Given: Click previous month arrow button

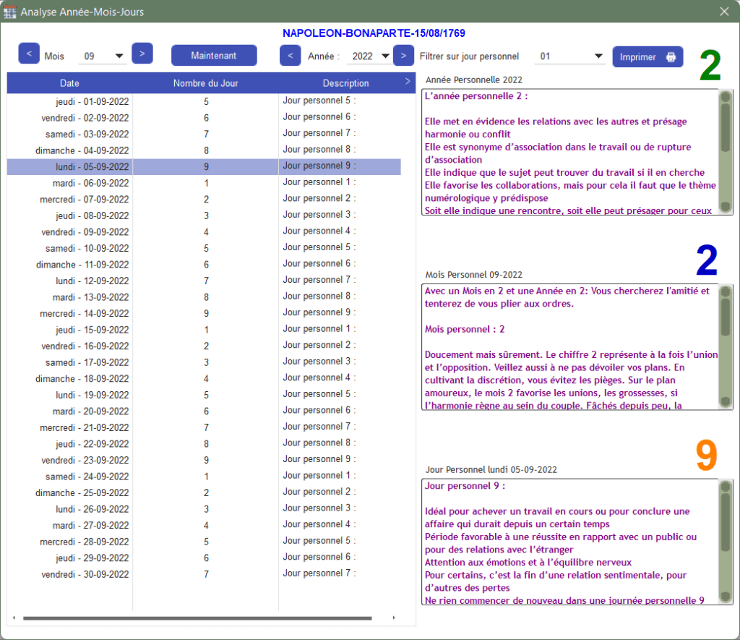Looking at the screenshot, I should (x=29, y=54).
